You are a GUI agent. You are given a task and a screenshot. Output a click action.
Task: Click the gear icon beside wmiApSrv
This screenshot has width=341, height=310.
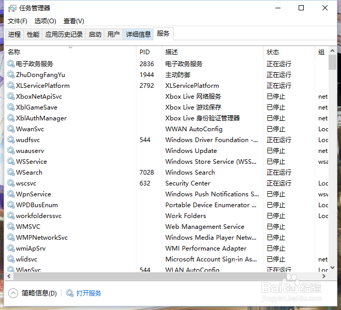(11, 248)
